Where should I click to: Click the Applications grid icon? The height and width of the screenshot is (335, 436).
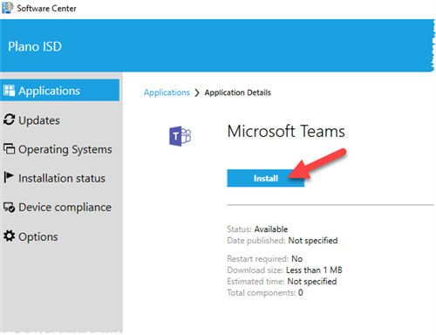(x=9, y=91)
